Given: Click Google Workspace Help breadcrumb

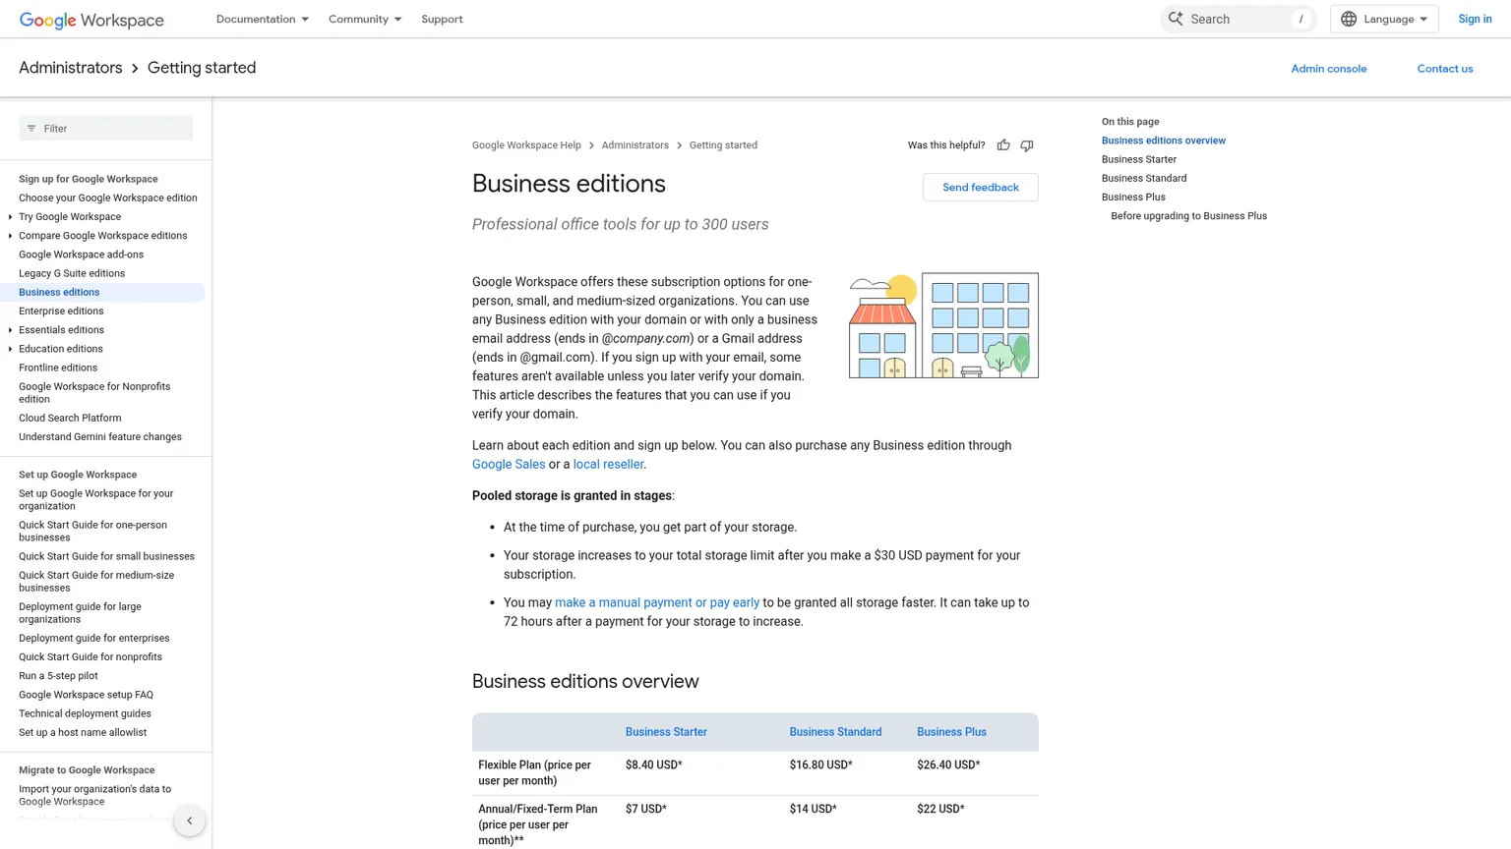Looking at the screenshot, I should tap(526, 145).
